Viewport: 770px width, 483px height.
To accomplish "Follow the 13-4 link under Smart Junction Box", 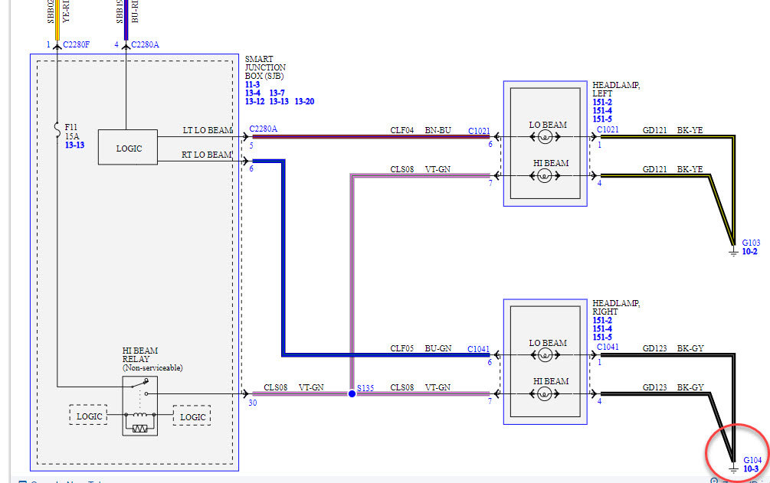I will pos(253,93).
